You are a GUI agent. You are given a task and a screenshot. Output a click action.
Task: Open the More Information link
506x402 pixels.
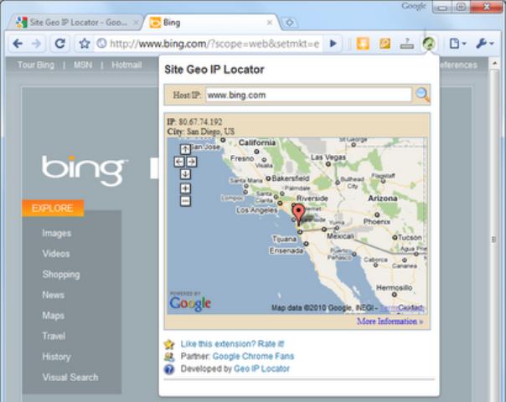pos(390,322)
